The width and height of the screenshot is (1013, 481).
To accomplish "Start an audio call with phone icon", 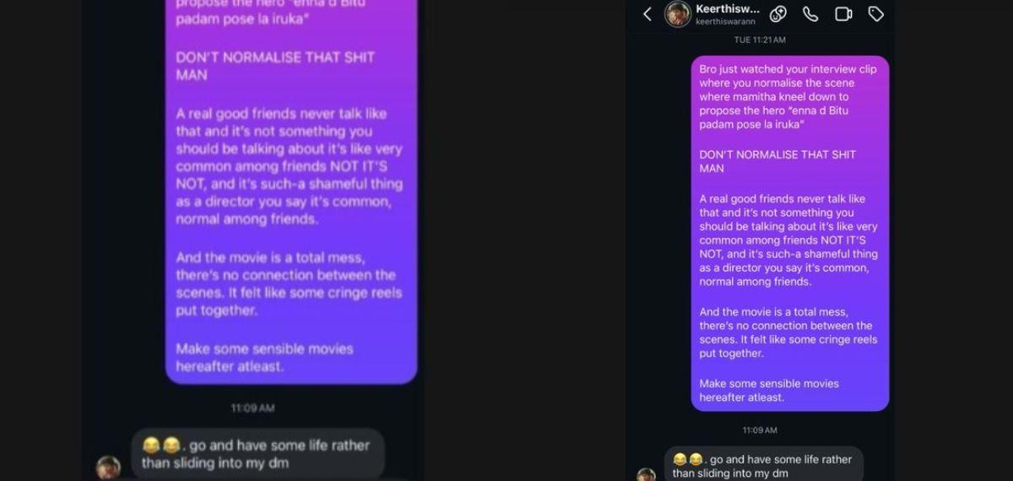I will point(810,14).
